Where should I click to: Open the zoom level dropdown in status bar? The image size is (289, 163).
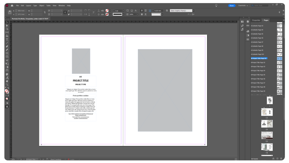18,159
